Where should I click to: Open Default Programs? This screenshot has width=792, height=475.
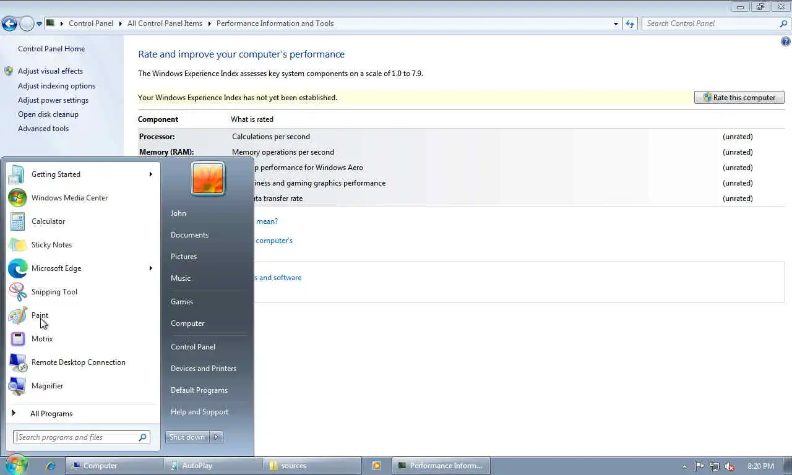199,390
